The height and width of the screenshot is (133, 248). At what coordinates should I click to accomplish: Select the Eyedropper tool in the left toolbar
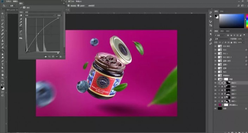[2, 30]
